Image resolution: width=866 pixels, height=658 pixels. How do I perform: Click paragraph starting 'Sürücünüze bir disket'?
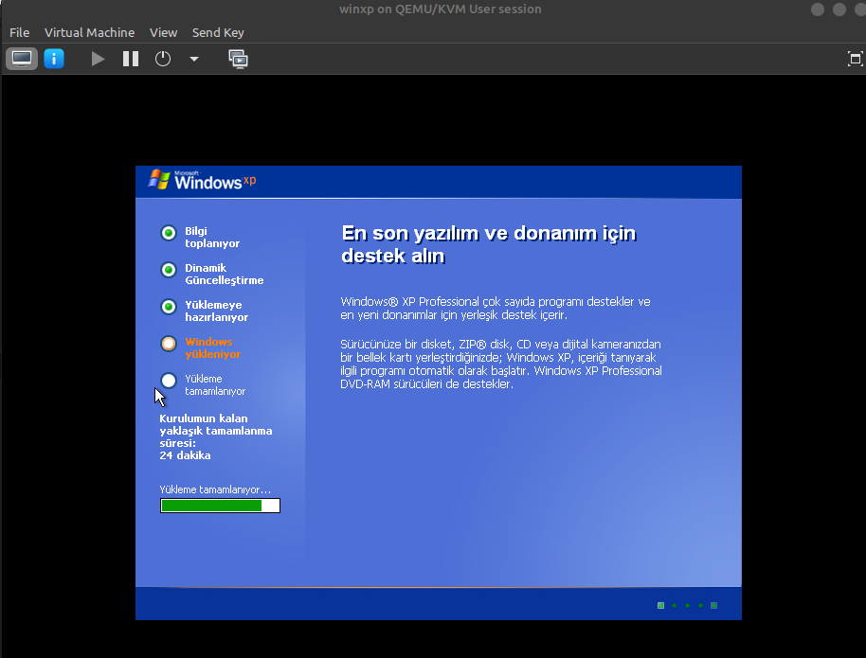pos(501,364)
